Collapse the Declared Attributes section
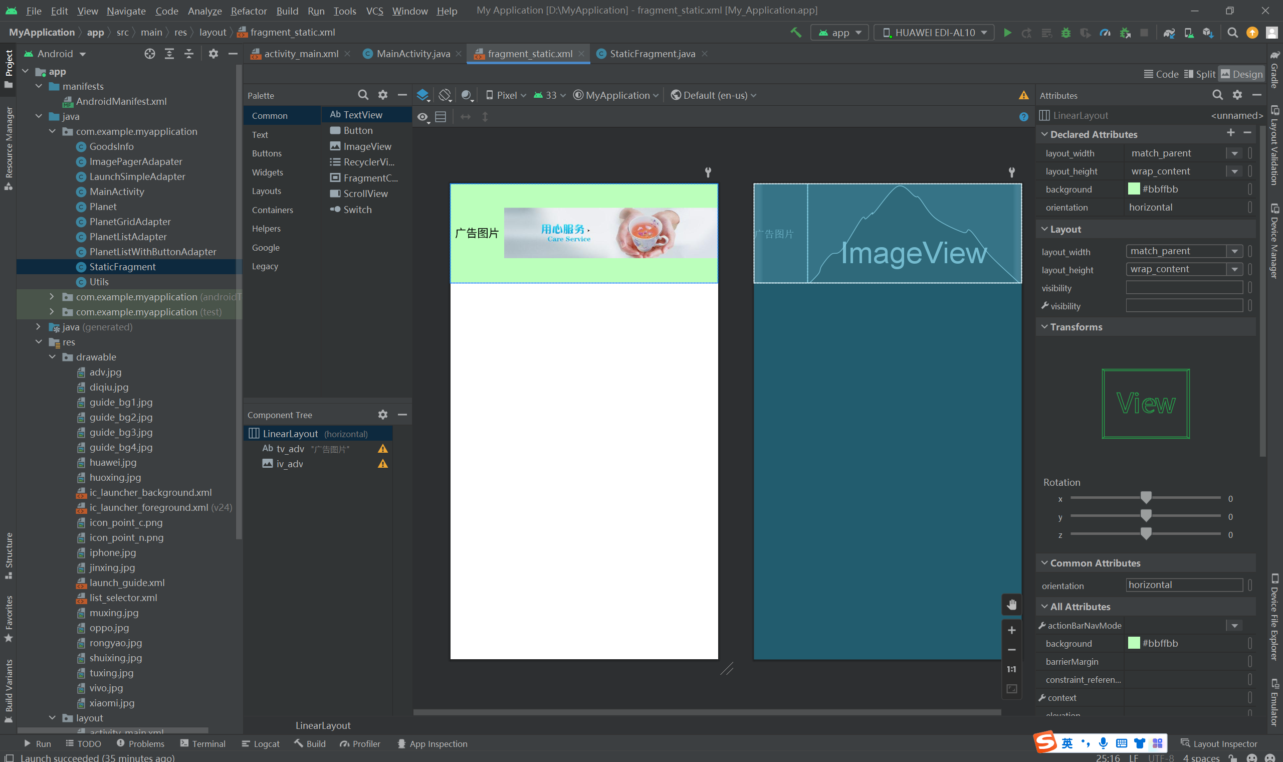1283x762 pixels. tap(1044, 134)
